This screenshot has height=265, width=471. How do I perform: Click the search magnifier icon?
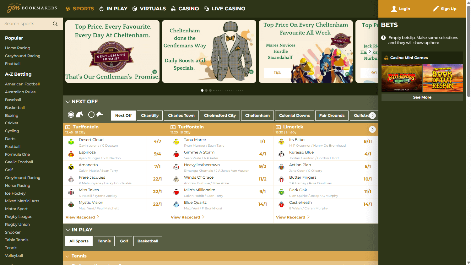click(x=55, y=24)
